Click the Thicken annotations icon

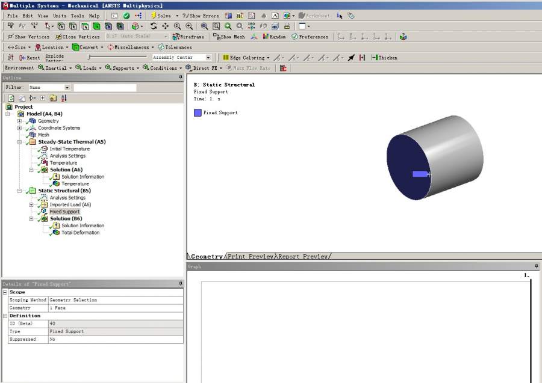[384, 58]
